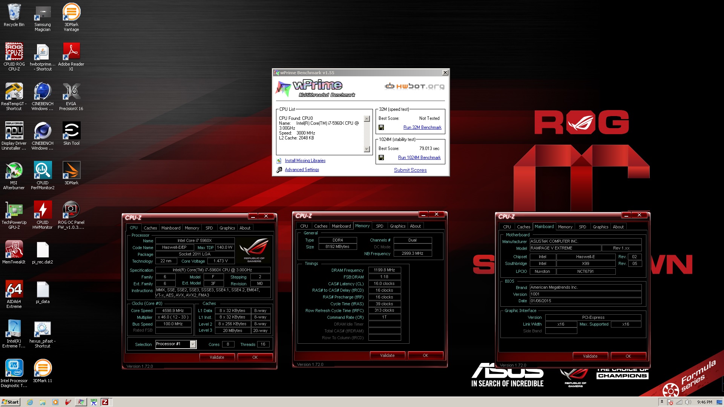Viewport: 724px width, 407px height.
Task: Click Run 32M Benchmark link
Action: (x=422, y=127)
